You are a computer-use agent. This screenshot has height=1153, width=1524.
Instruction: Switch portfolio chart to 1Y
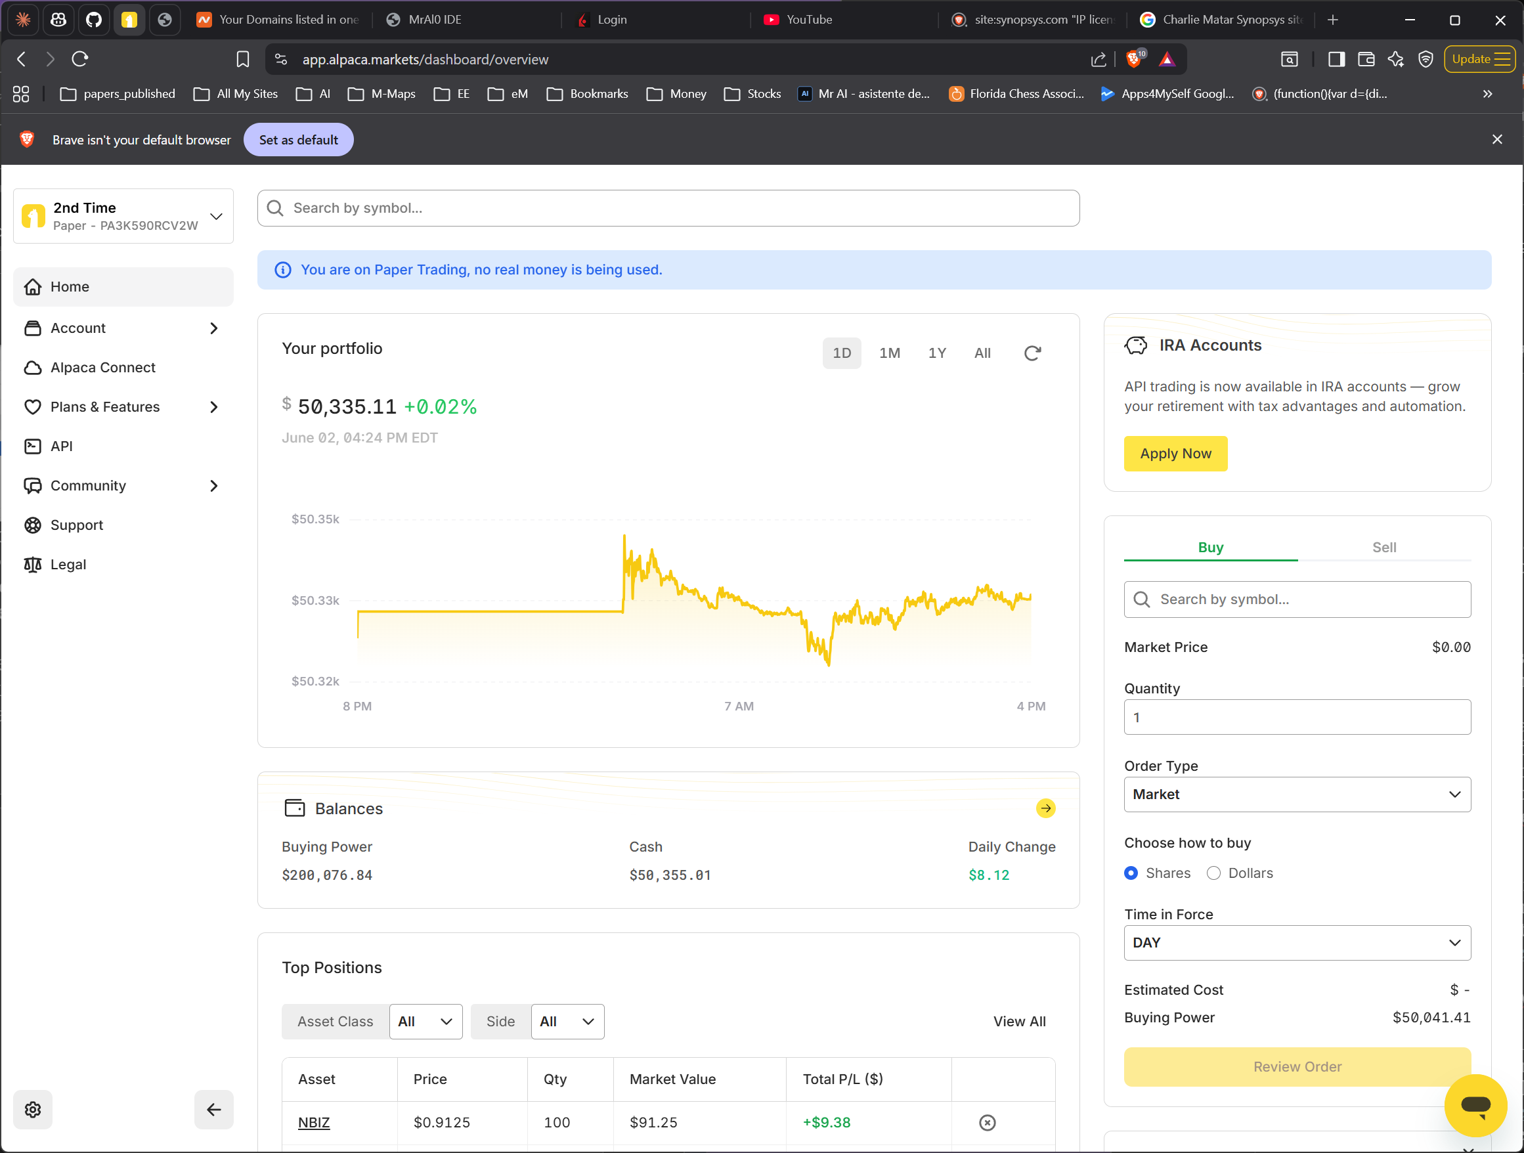pos(937,353)
